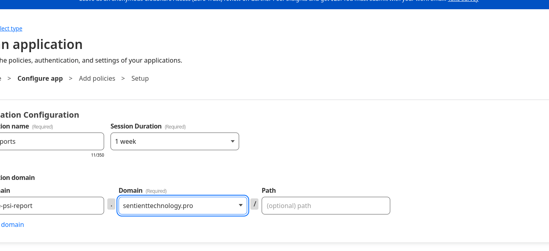This screenshot has height=251, width=549.
Task: Click the 11/350 character counter
Action: (98, 155)
